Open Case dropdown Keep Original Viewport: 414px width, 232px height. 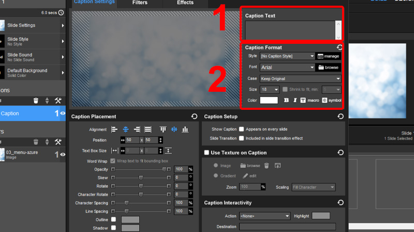pyautogui.click(x=301, y=79)
